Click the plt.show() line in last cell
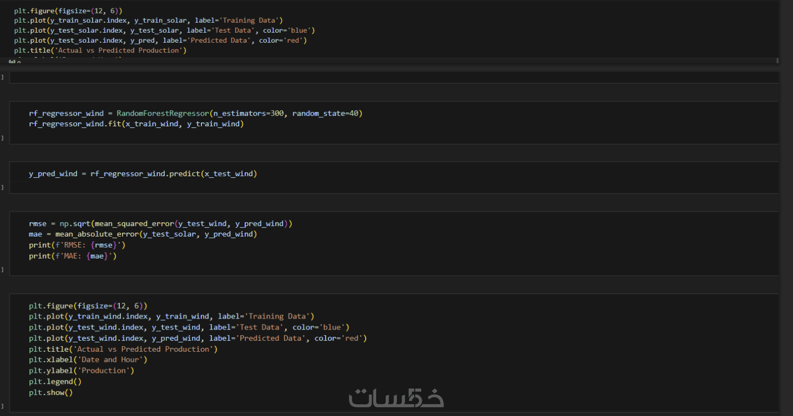Viewport: 793px width, 416px height. [x=50, y=393]
